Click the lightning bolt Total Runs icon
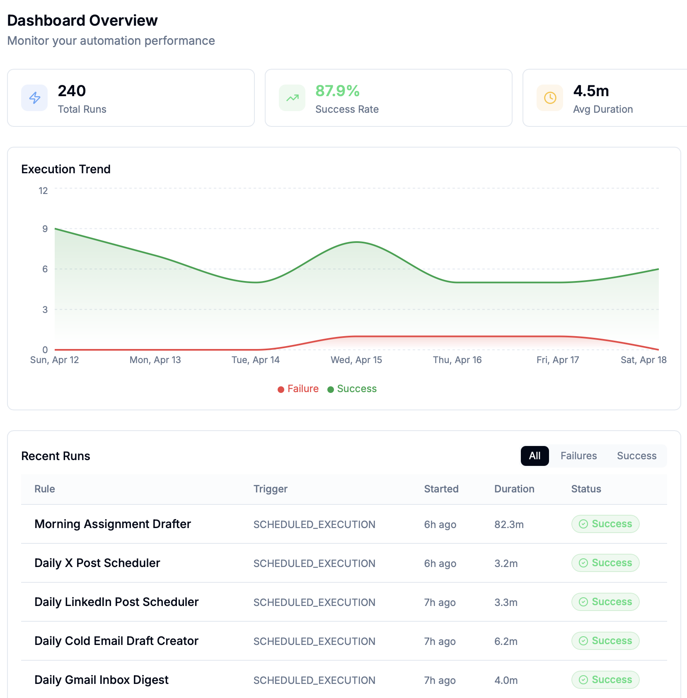The image size is (687, 698). pos(34,98)
